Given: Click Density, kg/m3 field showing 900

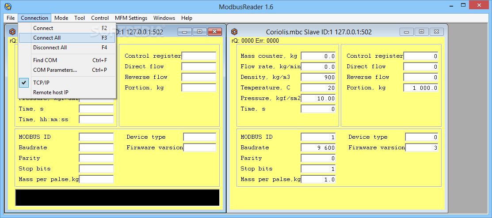Looking at the screenshot, I should [x=318, y=77].
